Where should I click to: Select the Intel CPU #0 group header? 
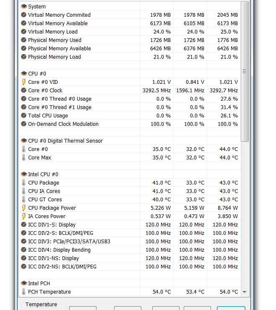pos(130,175)
